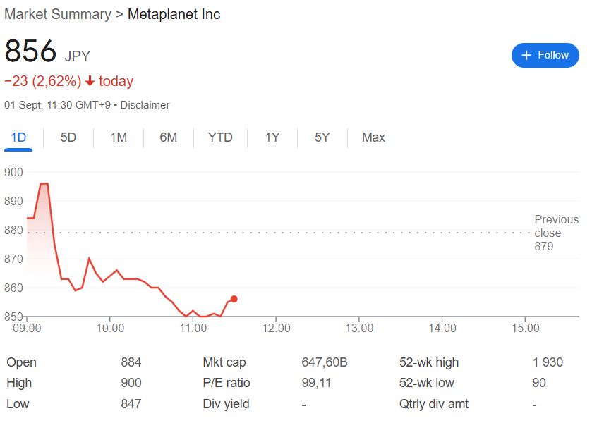Viewport: 616px width, 423px height.
Task: Click the Previous close 879 label
Action: 556,233
